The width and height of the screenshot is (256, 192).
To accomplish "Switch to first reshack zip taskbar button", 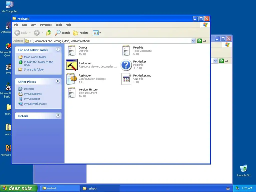I will 60,188.
